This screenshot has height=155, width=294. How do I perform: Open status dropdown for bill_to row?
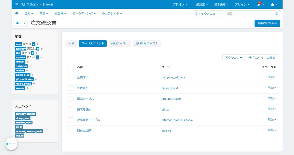[x=272, y=109]
